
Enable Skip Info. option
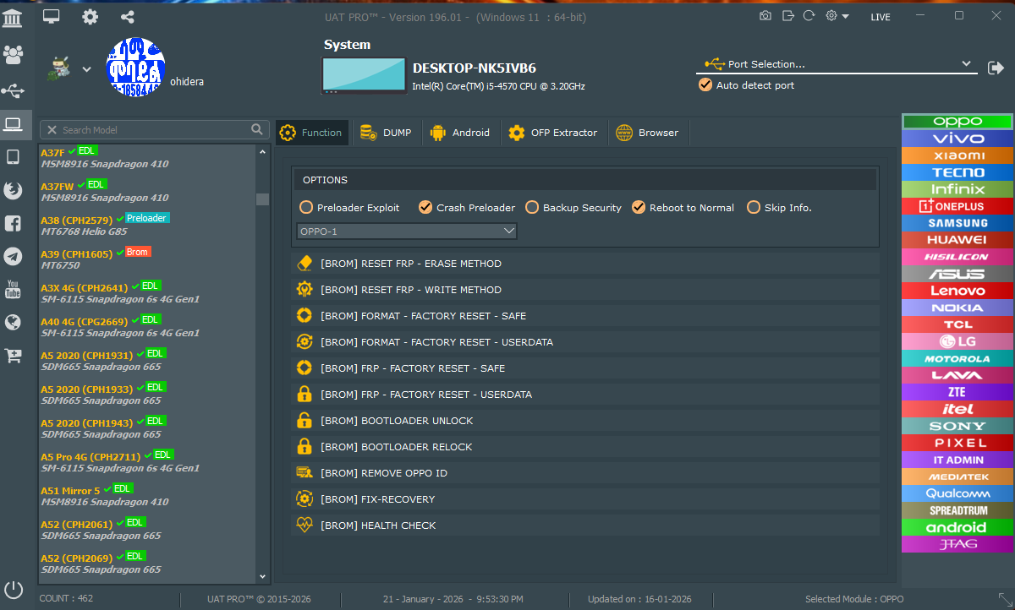coord(779,207)
